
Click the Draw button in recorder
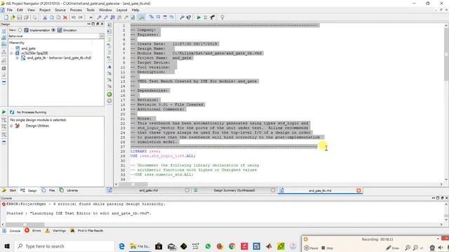(x=392, y=248)
